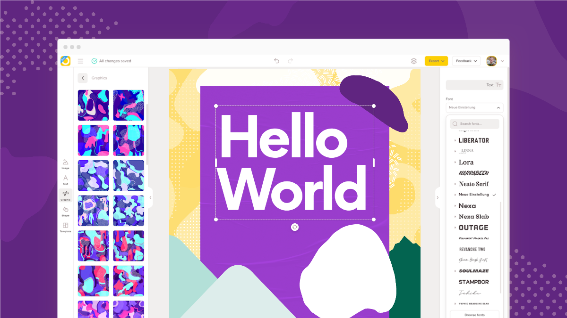Screen dimensions: 567x318
Task: Expand the Nexa font family arrow
Action: (x=455, y=206)
